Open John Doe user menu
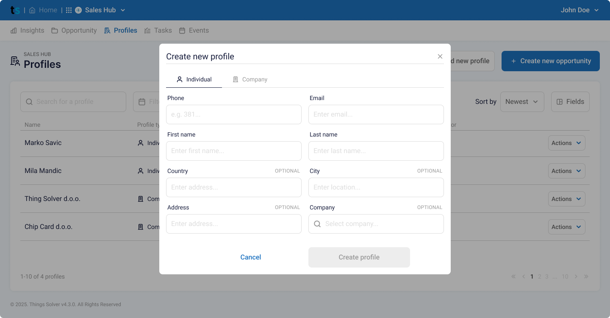Image resolution: width=610 pixels, height=318 pixels. click(580, 10)
